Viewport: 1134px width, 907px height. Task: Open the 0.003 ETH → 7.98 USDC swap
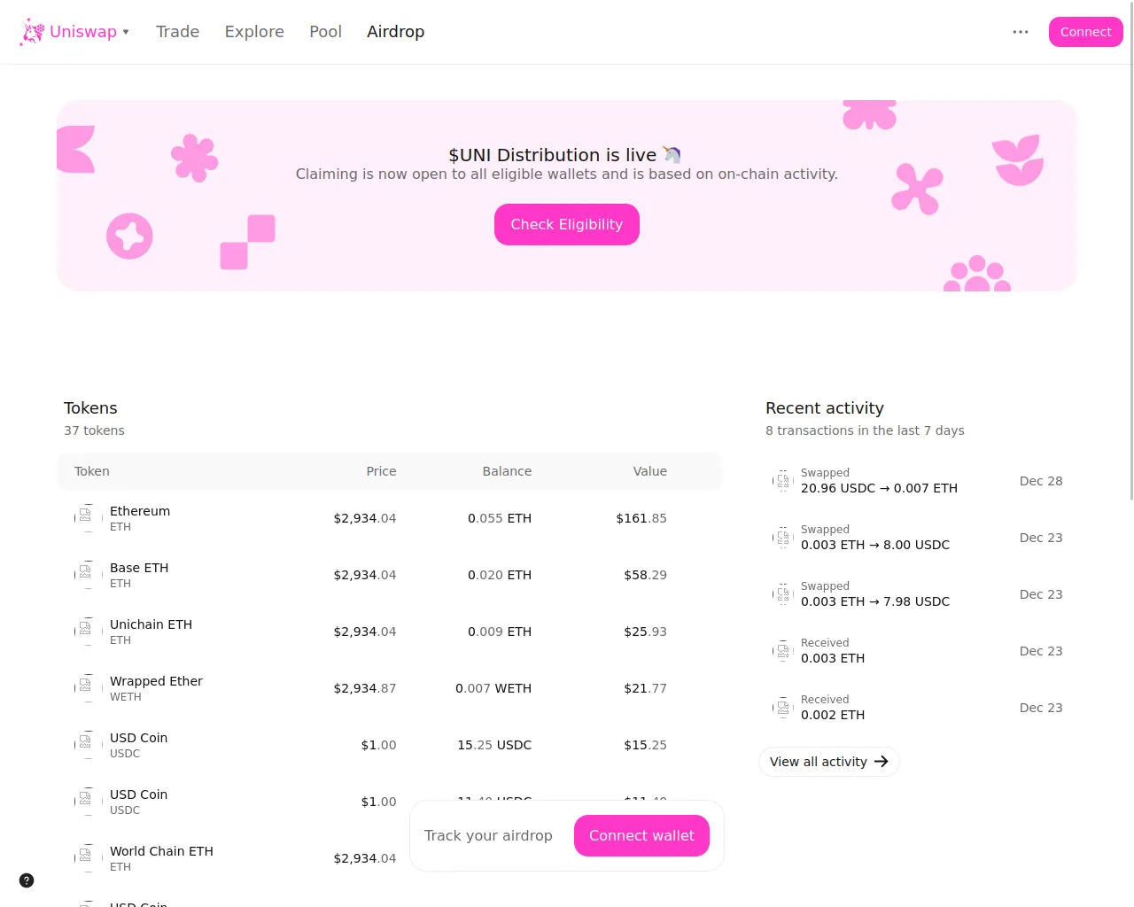pyautogui.click(x=875, y=601)
